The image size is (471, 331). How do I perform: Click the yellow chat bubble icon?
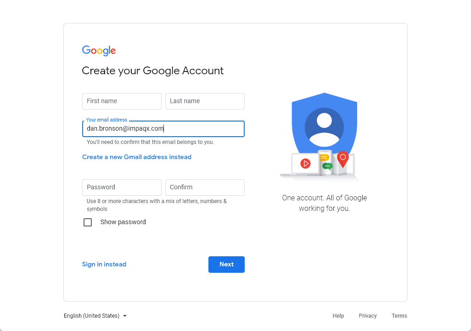pyautogui.click(x=325, y=157)
